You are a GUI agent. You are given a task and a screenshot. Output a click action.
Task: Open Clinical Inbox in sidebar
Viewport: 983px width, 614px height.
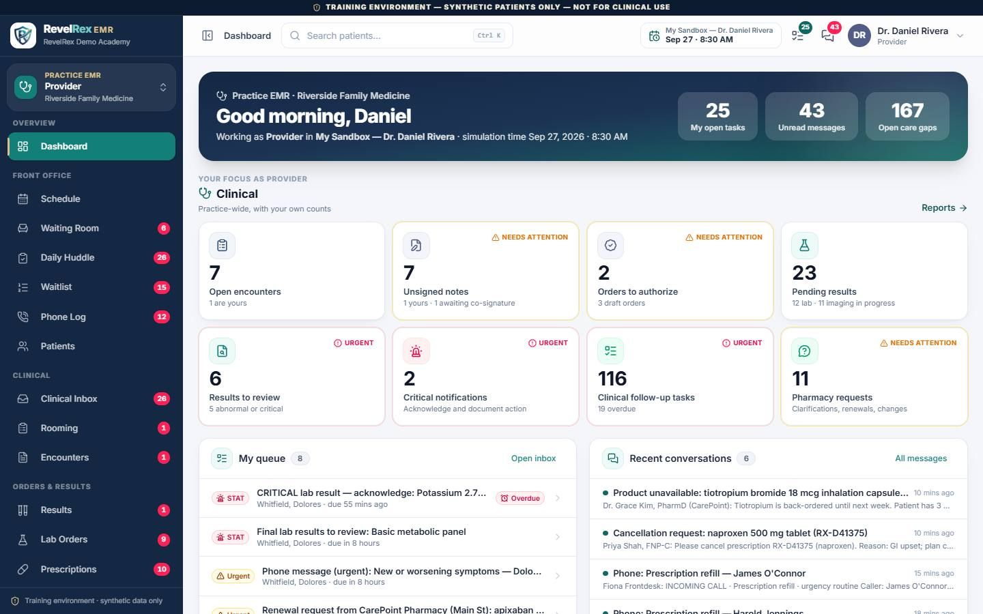pos(91,399)
